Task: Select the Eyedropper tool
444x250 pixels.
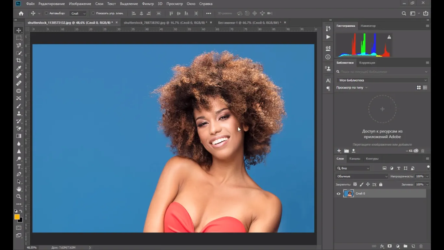Action: [19, 68]
